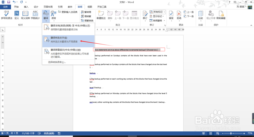254x137 pixels.
Task: Convert Simplified to Traditional Chinese
Action: tap(86, 16)
